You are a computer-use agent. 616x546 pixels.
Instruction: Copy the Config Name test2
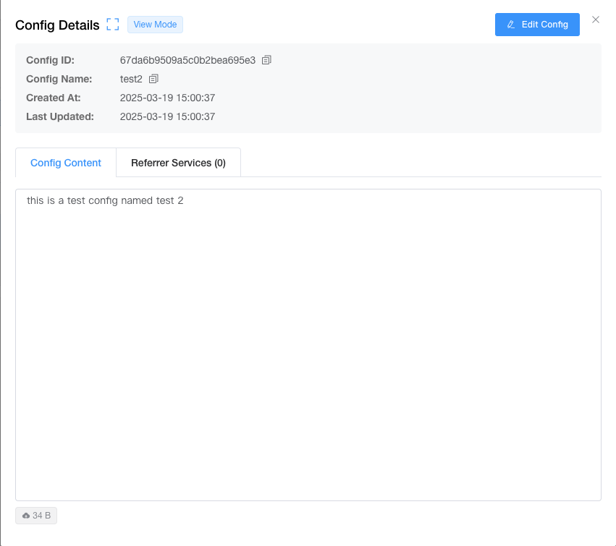(153, 79)
